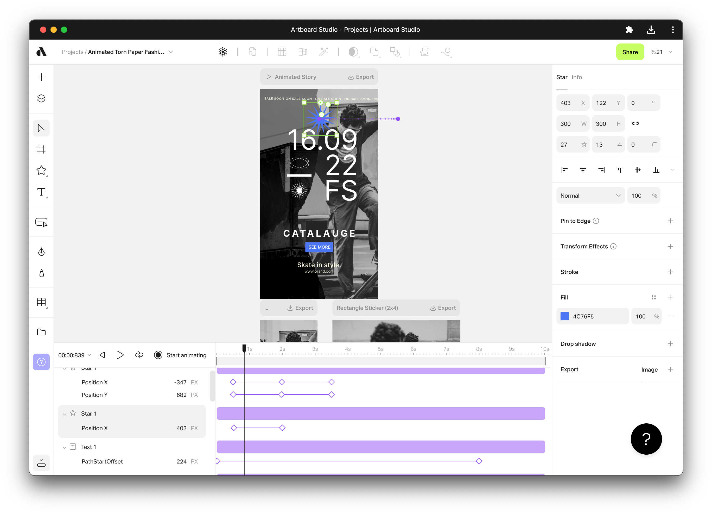The width and height of the screenshot is (712, 514).
Task: Select the Star shape tool
Action: [x=41, y=170]
